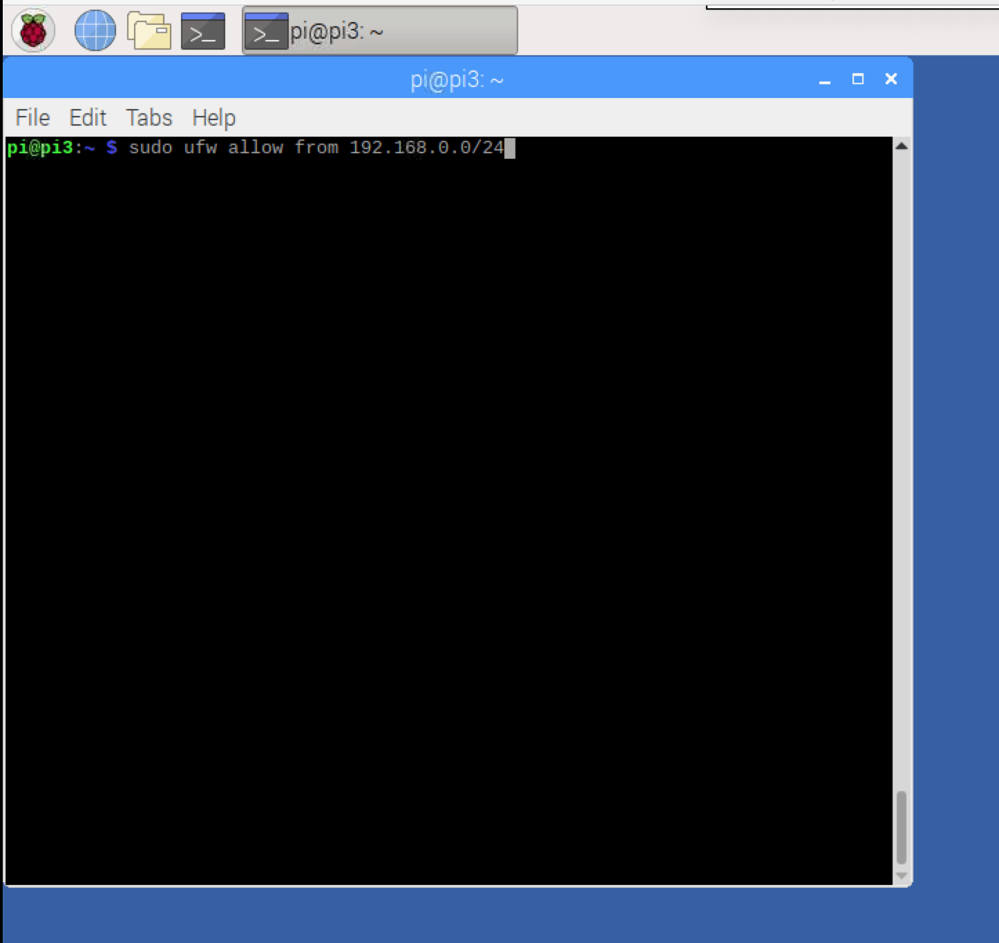Open the File Manager from the taskbar

point(147,30)
